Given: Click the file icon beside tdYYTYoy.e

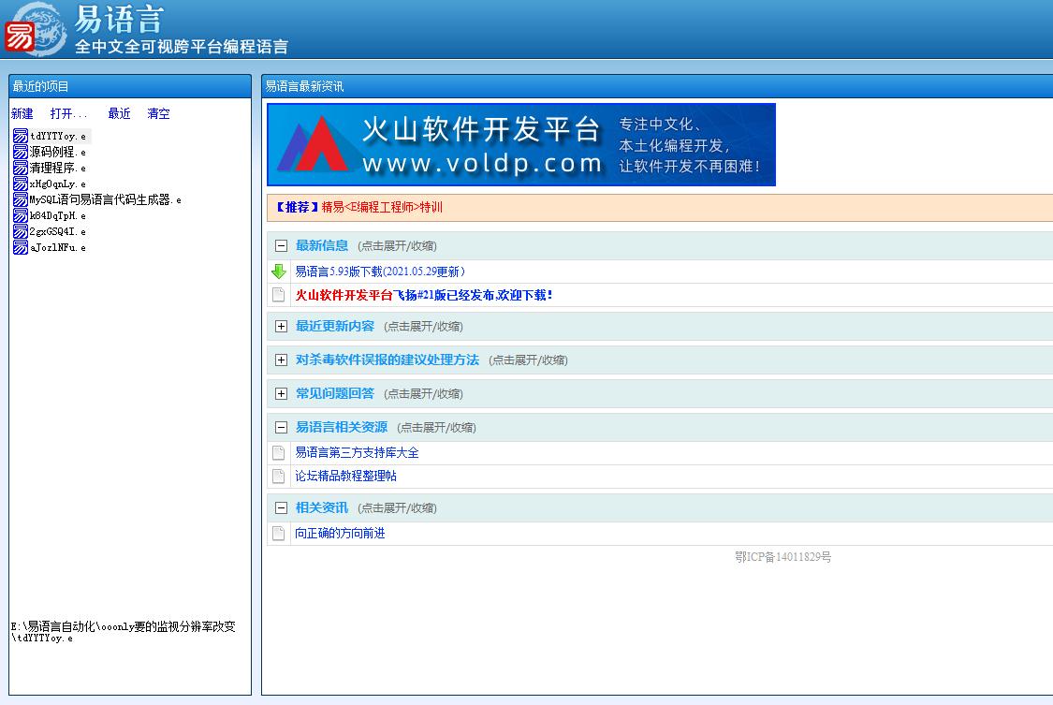Looking at the screenshot, I should [21, 136].
